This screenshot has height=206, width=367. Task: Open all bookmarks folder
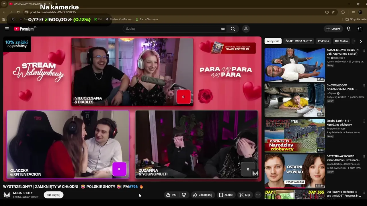(356, 19)
